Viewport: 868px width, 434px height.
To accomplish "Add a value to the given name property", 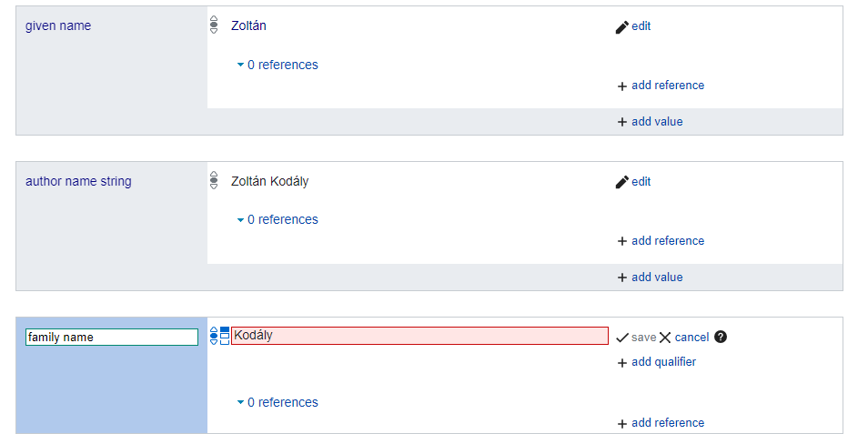I will pos(650,122).
